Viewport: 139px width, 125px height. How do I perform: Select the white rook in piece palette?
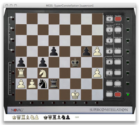(23, 117)
